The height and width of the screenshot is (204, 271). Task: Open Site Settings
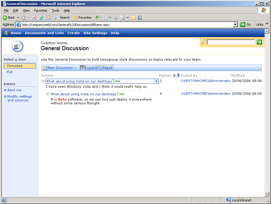[x=95, y=33]
